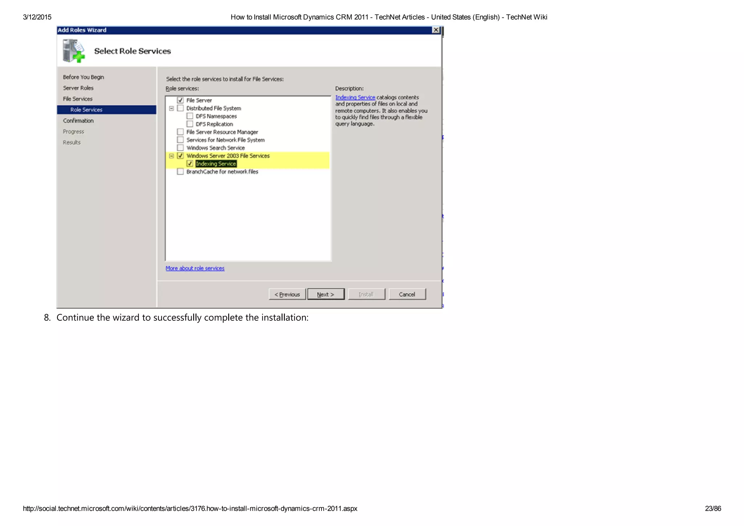Screen dimensions: 744x526
Task: Select the File Server label
Action: (199, 100)
